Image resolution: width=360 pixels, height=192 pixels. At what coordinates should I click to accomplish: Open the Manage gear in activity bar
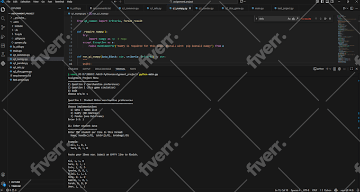[3, 184]
